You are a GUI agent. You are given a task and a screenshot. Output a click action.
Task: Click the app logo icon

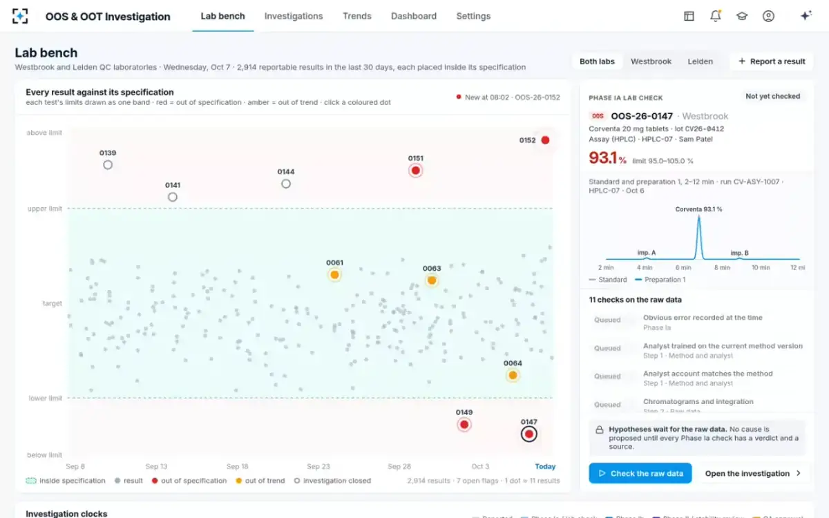point(21,16)
